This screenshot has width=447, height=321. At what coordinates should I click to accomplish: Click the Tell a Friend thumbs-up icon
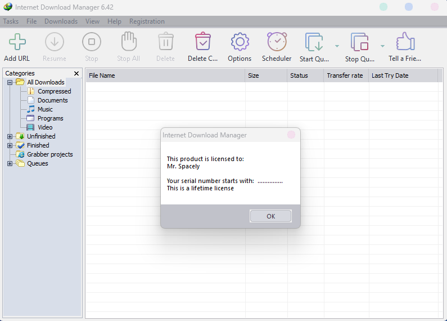pyautogui.click(x=405, y=42)
